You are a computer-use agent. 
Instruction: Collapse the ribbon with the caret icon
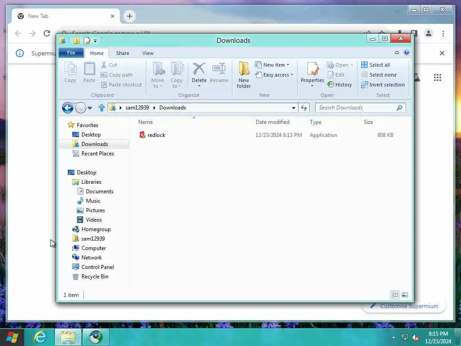[397, 53]
